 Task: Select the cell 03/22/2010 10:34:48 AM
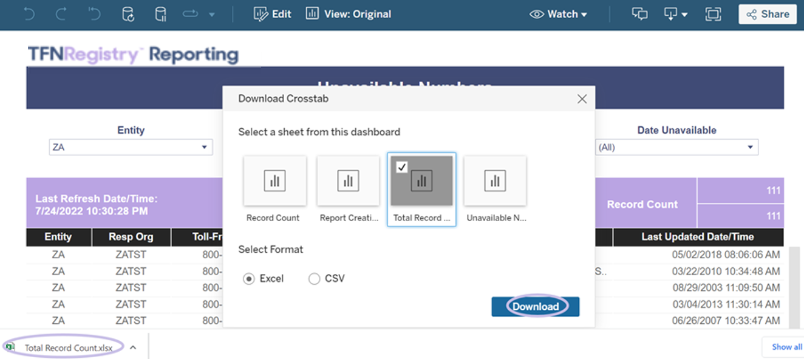point(726,272)
